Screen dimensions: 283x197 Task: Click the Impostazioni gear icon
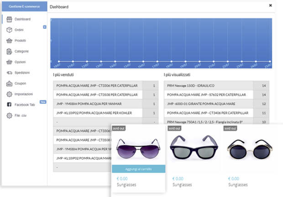tap(9, 94)
